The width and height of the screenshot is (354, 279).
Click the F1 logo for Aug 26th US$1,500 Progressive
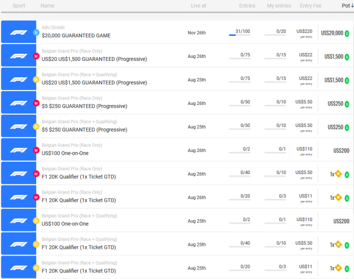pos(18,55)
